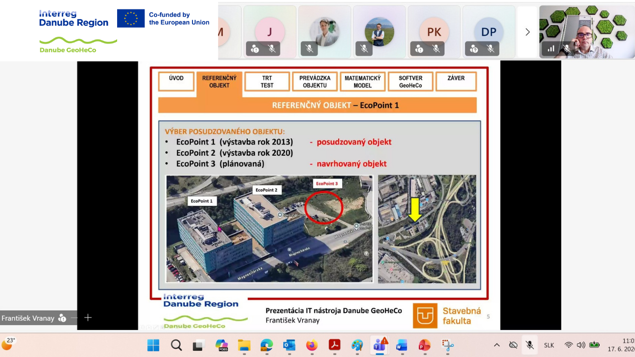Launch Firefox from the taskbar
Viewport: 635px width, 357px height.
[312, 345]
